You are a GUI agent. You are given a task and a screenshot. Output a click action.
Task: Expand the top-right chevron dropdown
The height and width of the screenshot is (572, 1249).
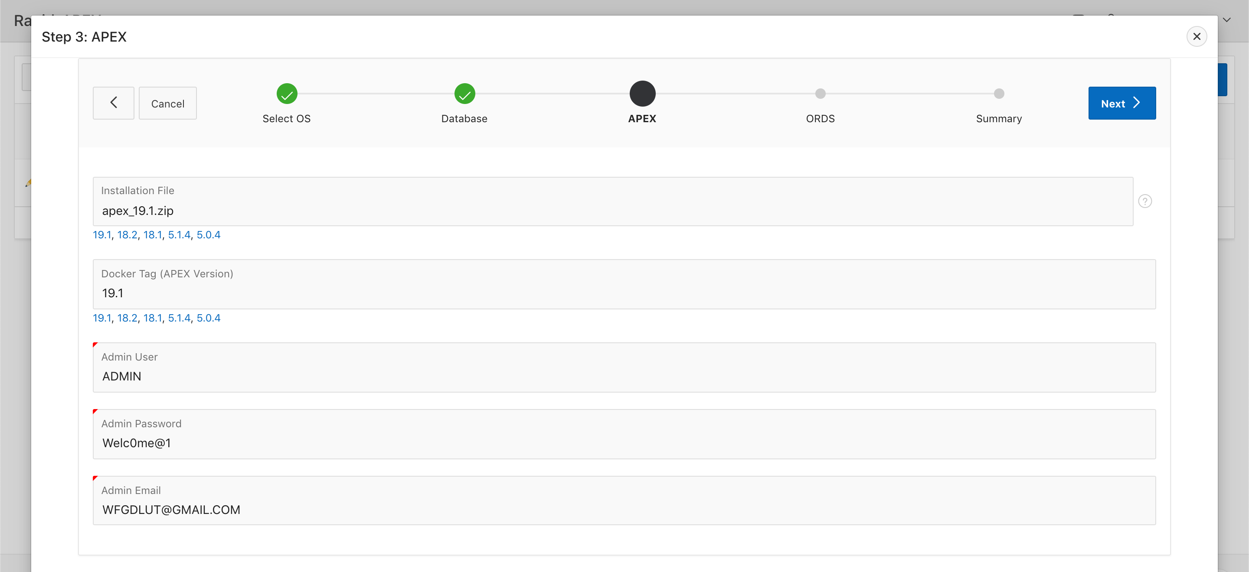(1227, 20)
